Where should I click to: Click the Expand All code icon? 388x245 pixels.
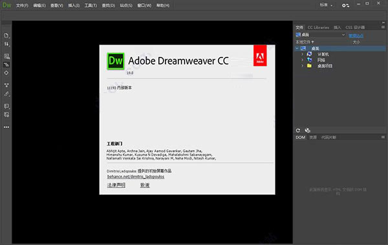click(6, 85)
